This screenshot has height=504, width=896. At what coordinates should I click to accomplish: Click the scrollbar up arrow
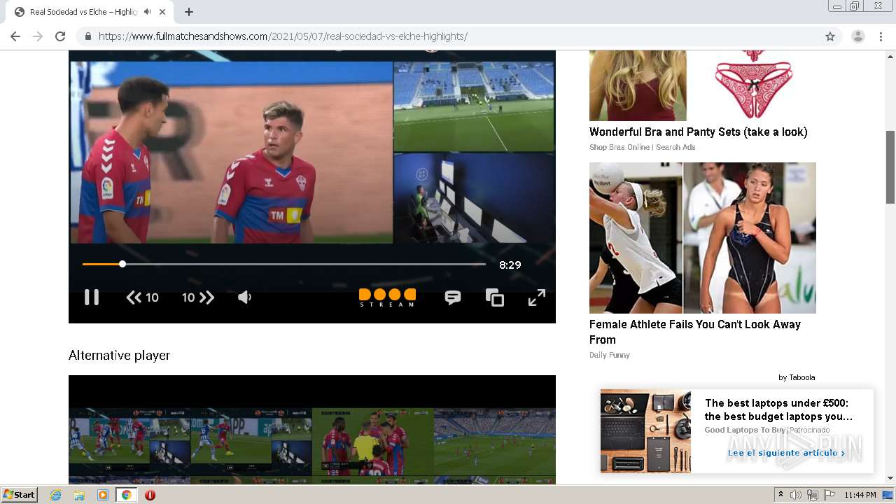[x=890, y=55]
